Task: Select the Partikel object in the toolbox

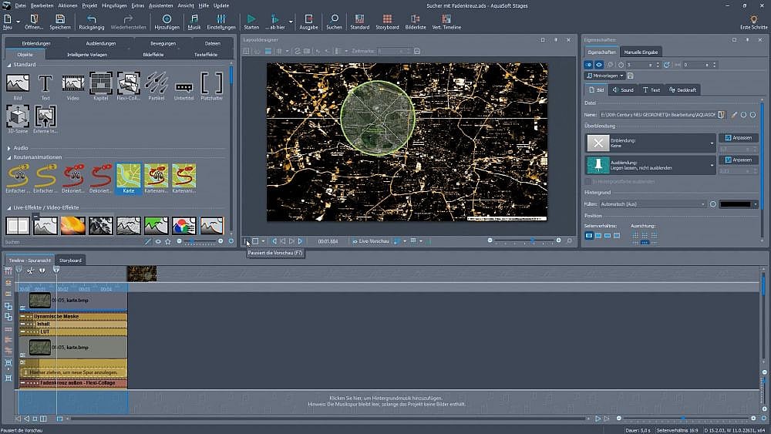Action: point(156,82)
